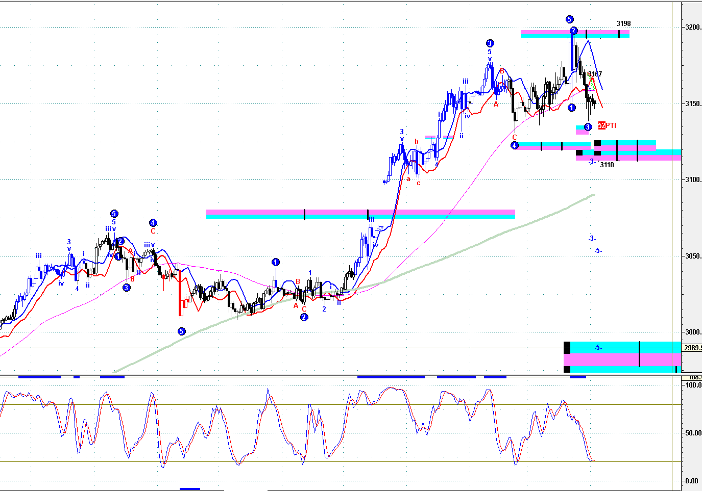Click the 50.00 oscillator axis label

[x=693, y=433]
